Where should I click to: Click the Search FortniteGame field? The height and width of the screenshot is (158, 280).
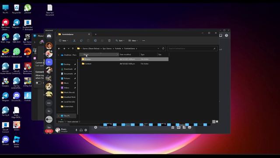[x=192, y=49]
